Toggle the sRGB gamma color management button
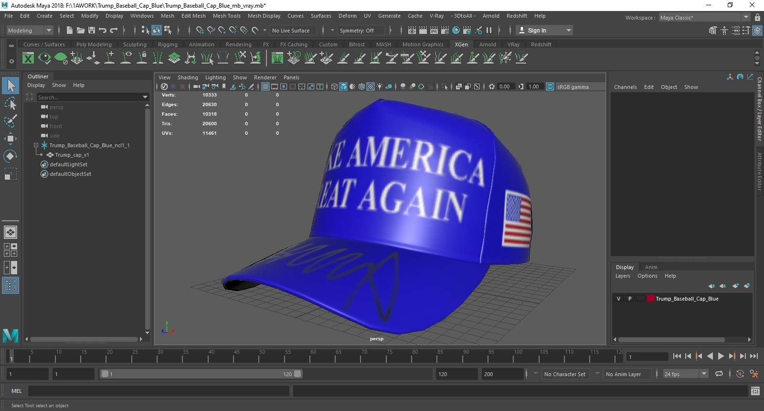 coord(550,87)
